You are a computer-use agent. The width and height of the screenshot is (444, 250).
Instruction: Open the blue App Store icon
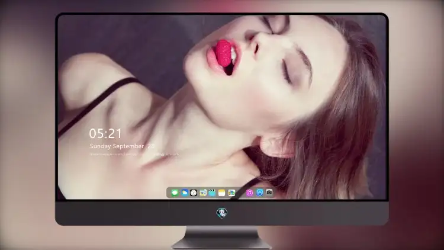pyautogui.click(x=260, y=193)
